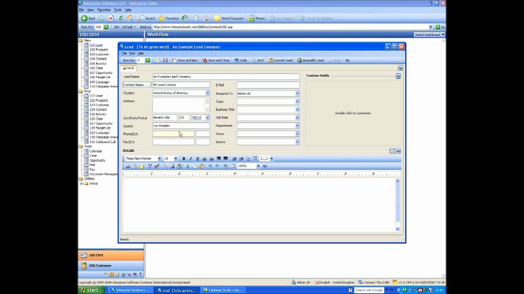Click the Back button in main toolbar
The height and width of the screenshot is (294, 524).
pyautogui.click(x=88, y=18)
